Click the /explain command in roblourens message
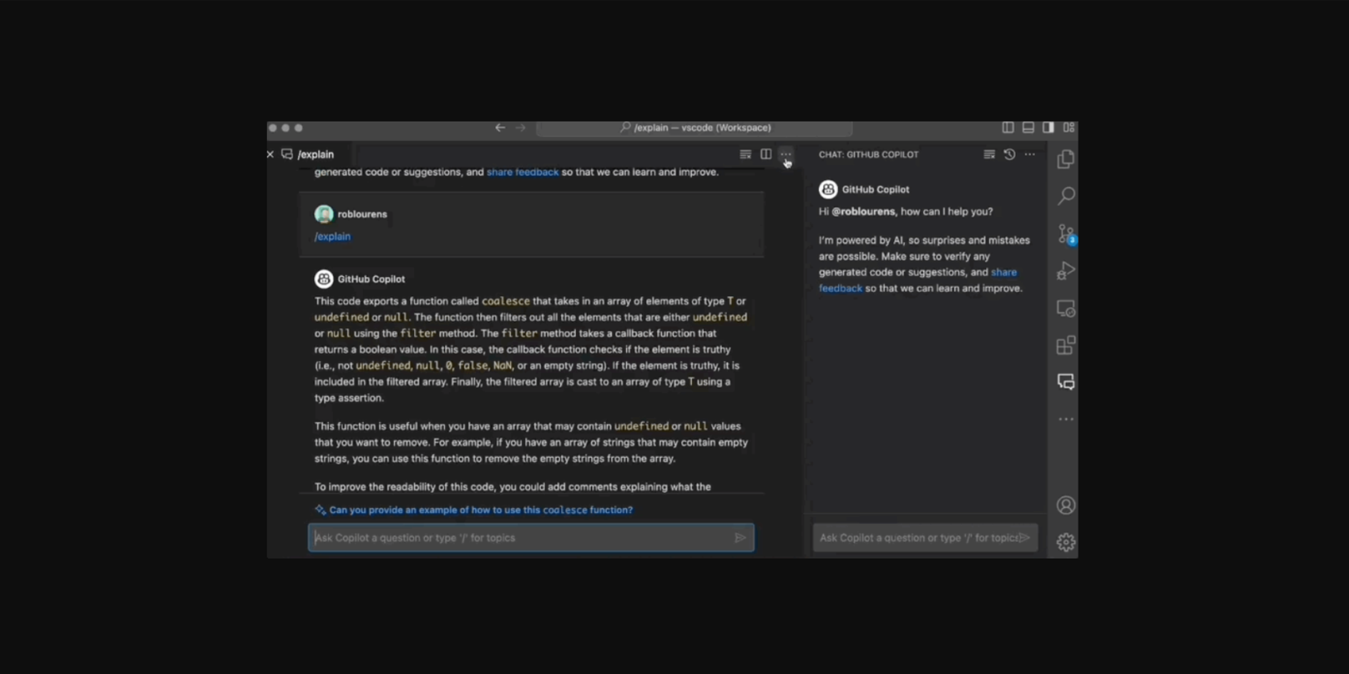The height and width of the screenshot is (674, 1349). pos(332,236)
